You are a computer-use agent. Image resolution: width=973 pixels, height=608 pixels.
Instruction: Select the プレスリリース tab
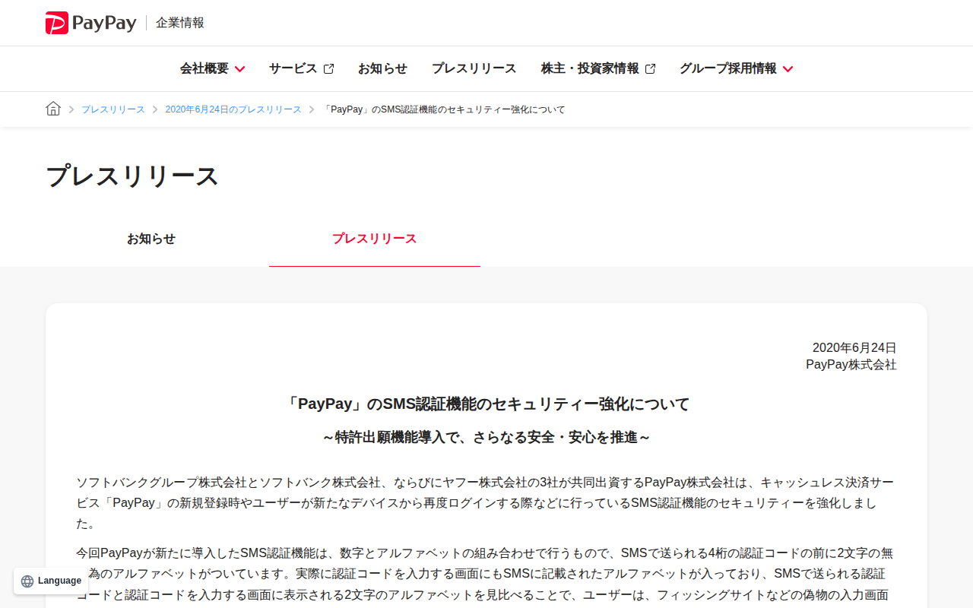pos(375,239)
